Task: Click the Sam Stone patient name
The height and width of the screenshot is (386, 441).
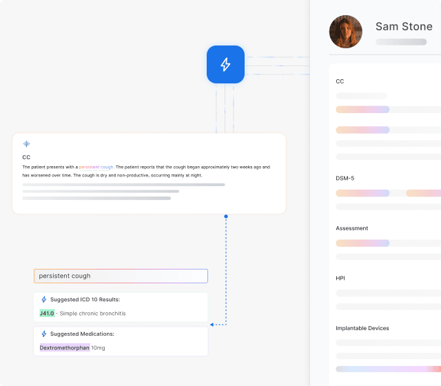Action: [404, 27]
